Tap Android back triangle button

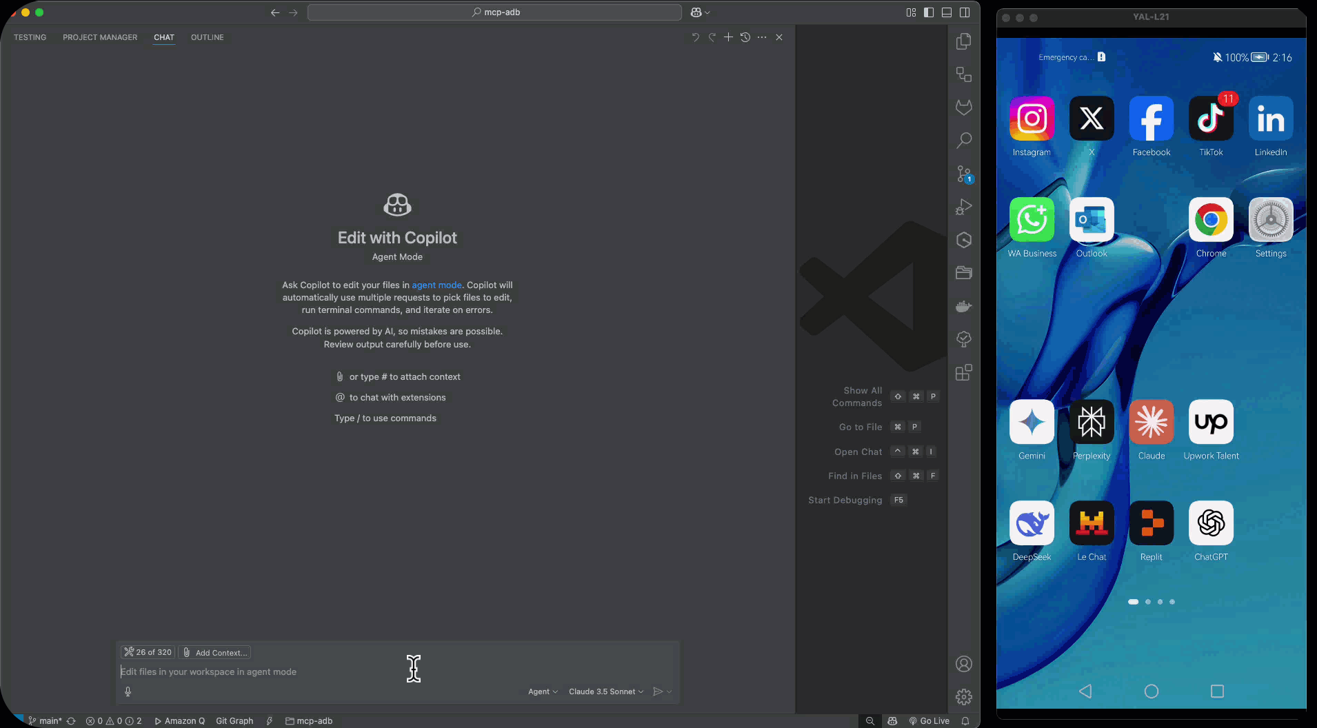(x=1085, y=691)
